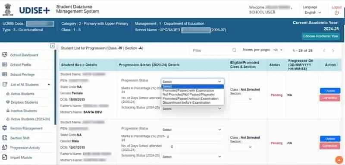Click Update button for first student
Image resolution: width=345 pixels, height=165 pixels.
click(330, 91)
